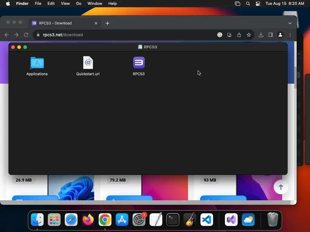Open Control Center in menu bar
This screenshot has width=310, height=232.
point(258,4)
